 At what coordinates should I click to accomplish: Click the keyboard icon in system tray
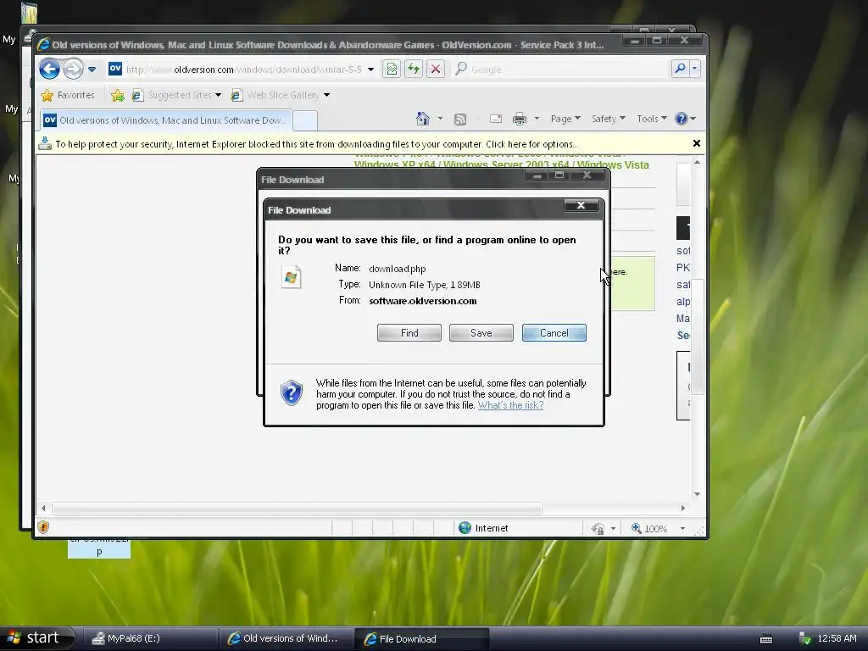pos(766,639)
